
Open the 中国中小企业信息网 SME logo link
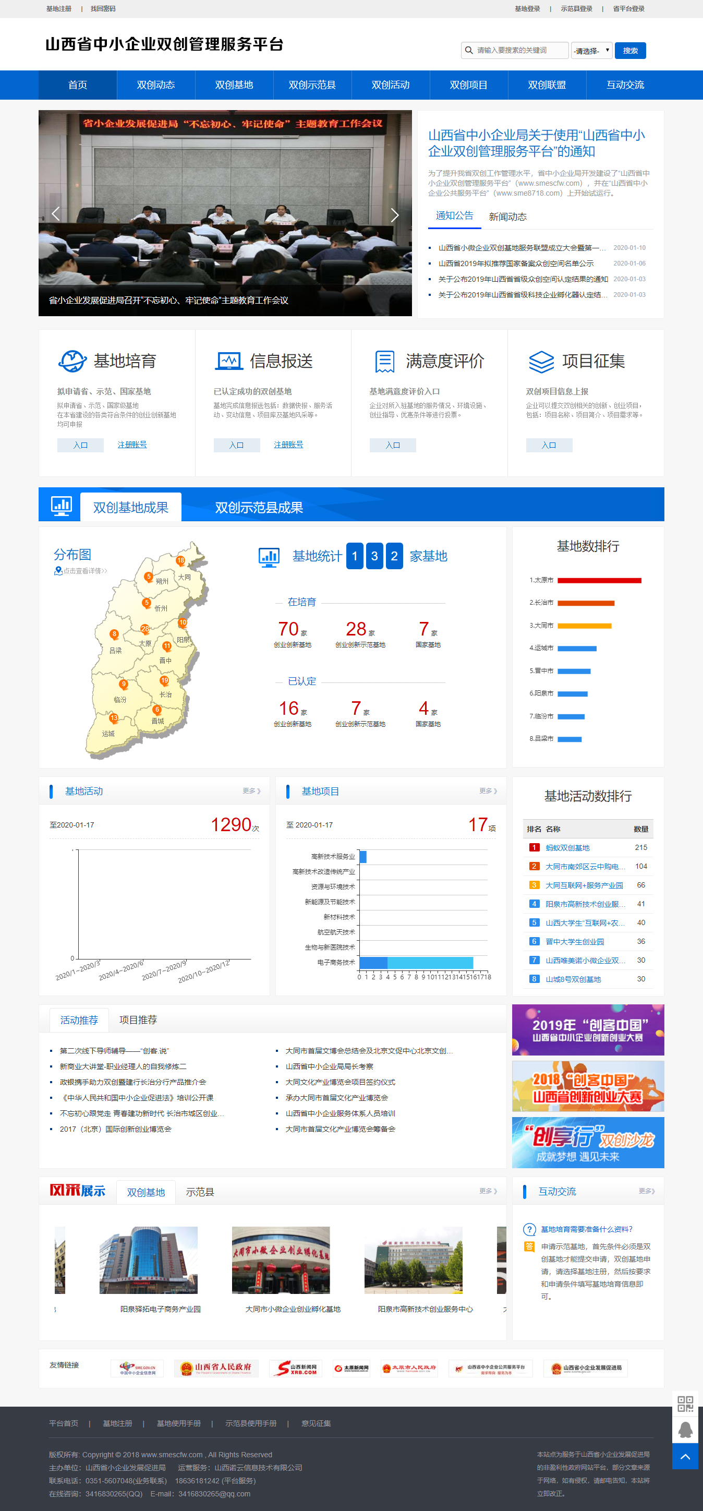[137, 1369]
